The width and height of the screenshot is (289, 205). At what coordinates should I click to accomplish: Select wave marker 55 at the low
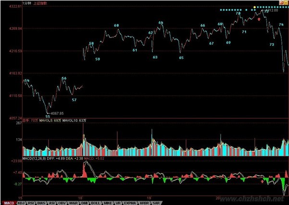pos(47,116)
